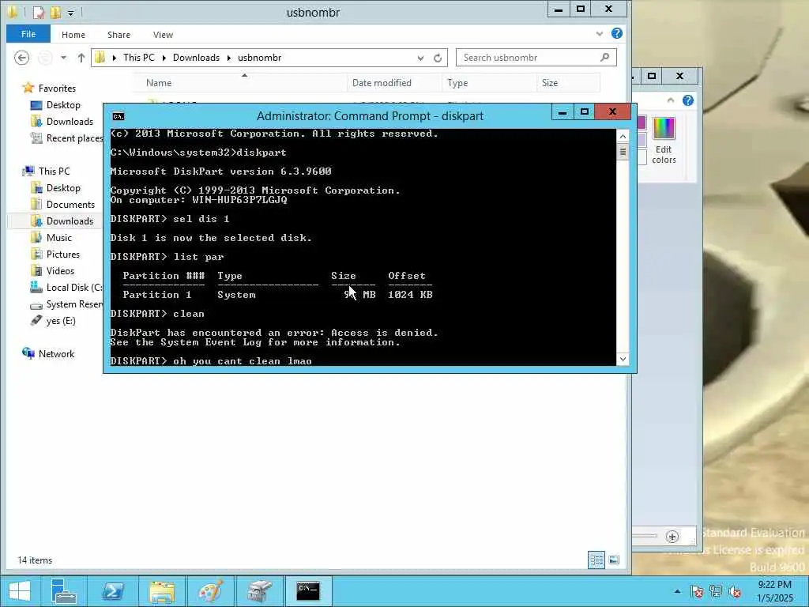Switch to Command Prompt in taskbar
Image resolution: width=809 pixels, height=607 pixels.
coord(308,591)
